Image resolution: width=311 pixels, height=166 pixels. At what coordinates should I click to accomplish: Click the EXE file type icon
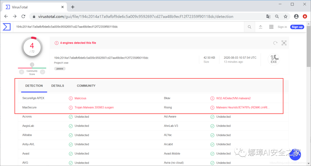tap(274, 59)
